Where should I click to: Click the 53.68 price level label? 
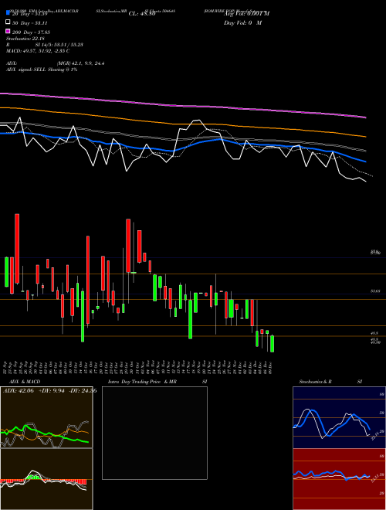[375, 291]
